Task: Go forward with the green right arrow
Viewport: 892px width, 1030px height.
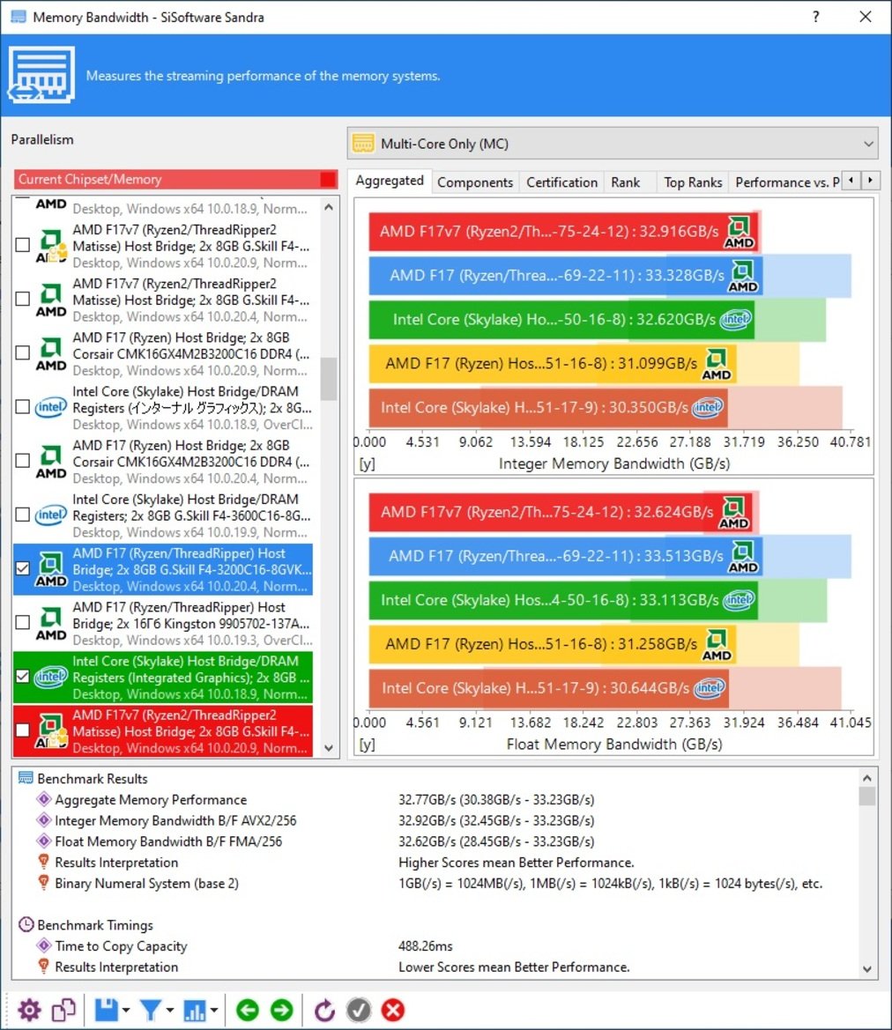Action: click(x=281, y=1010)
